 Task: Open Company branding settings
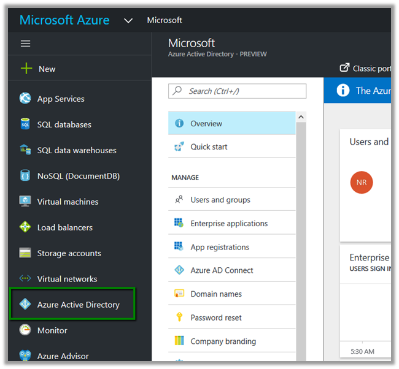[223, 341]
